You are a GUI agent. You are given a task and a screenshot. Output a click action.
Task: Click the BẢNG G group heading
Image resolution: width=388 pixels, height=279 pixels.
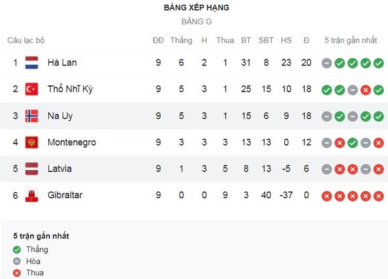[x=197, y=22]
